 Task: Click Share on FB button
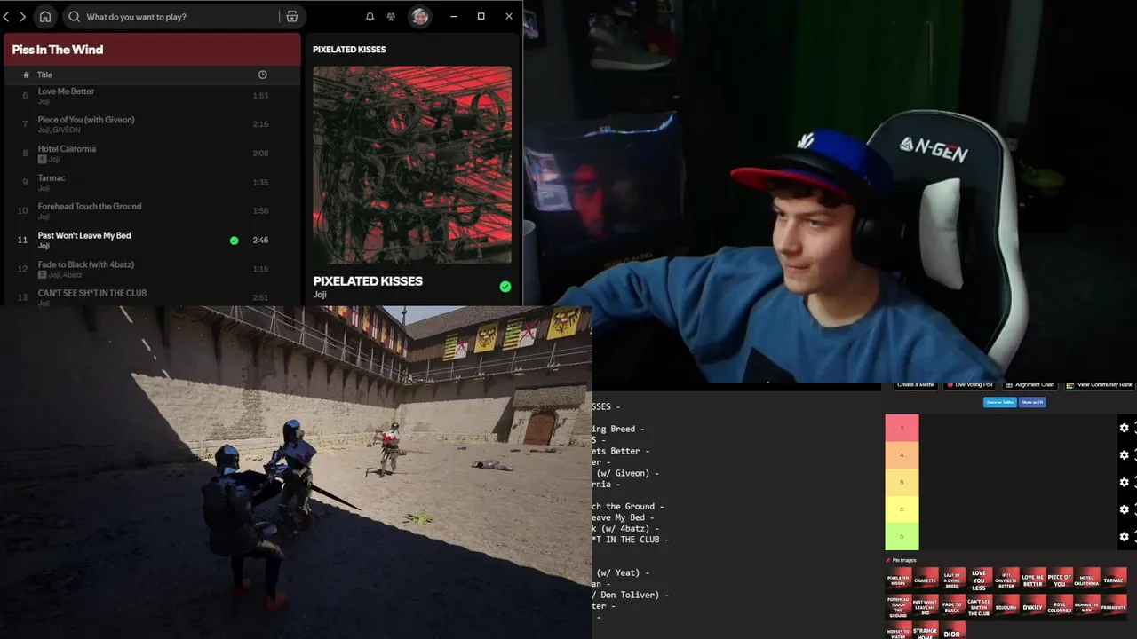(x=1032, y=402)
